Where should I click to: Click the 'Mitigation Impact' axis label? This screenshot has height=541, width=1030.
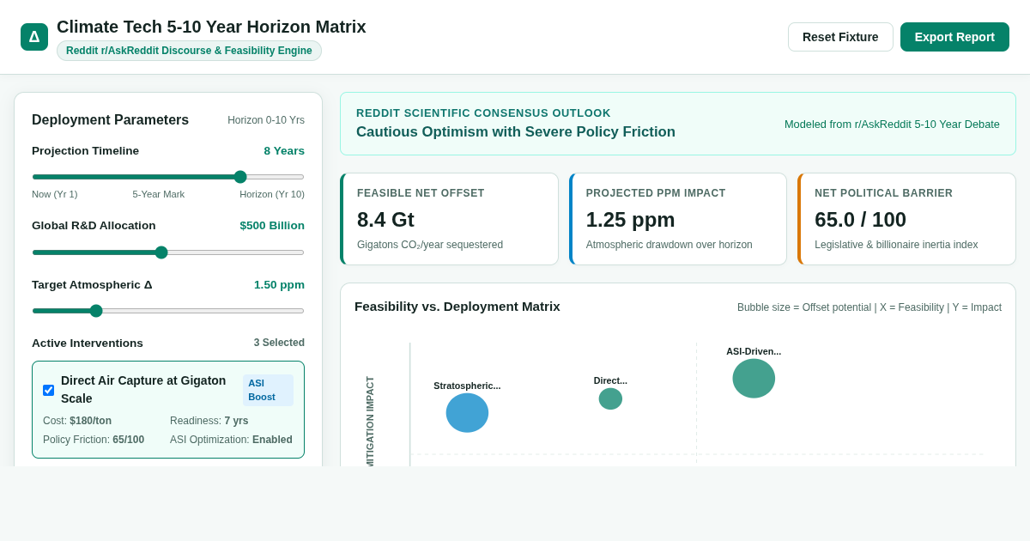370,421
